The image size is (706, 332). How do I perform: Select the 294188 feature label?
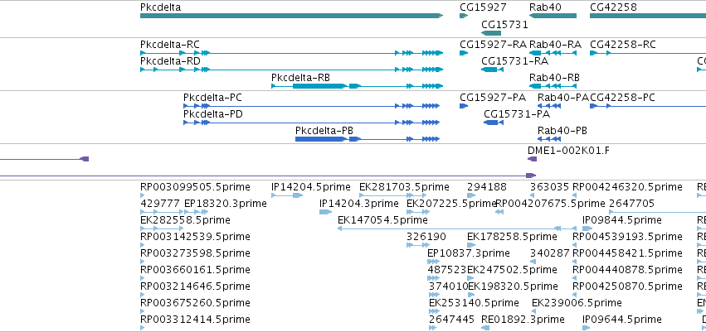[x=487, y=187]
